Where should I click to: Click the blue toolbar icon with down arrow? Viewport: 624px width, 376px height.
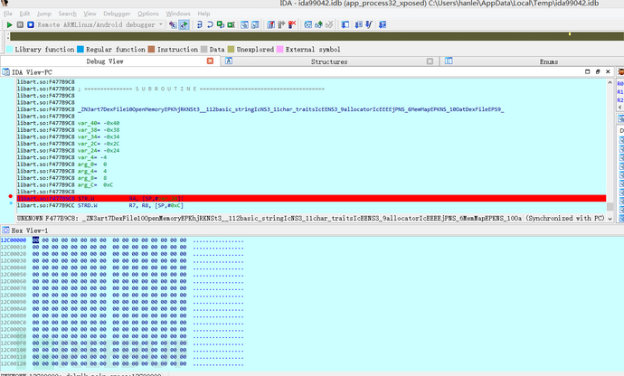click(358, 24)
